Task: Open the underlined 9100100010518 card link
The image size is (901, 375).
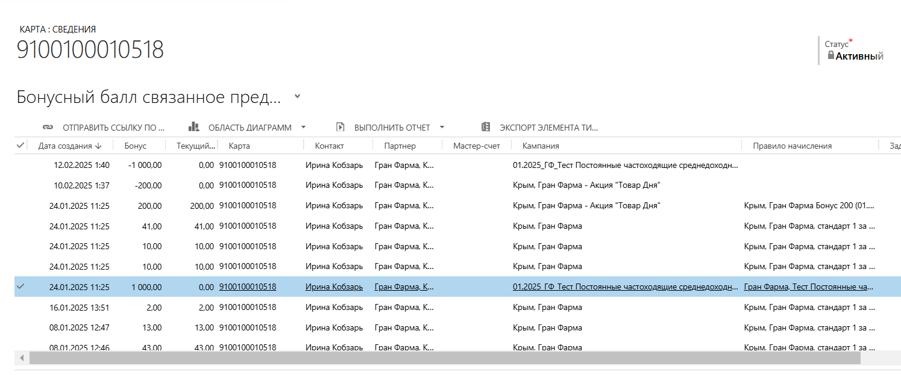Action: (x=248, y=287)
